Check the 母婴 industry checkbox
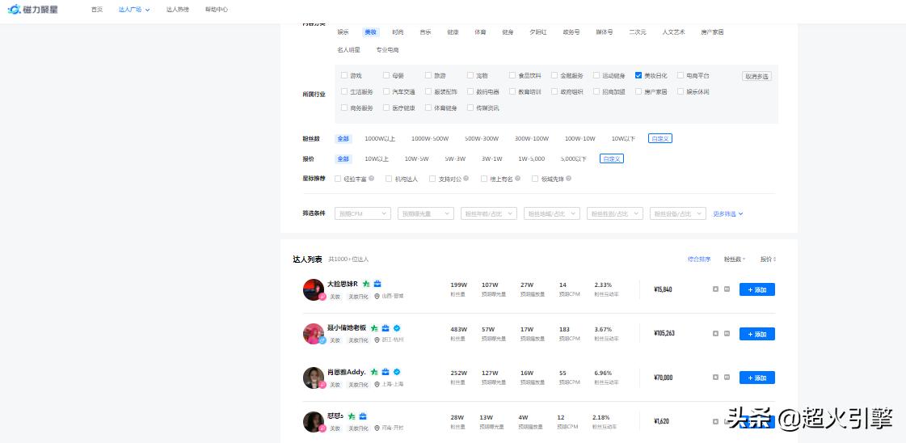This screenshot has height=443, width=906. pyautogui.click(x=386, y=75)
